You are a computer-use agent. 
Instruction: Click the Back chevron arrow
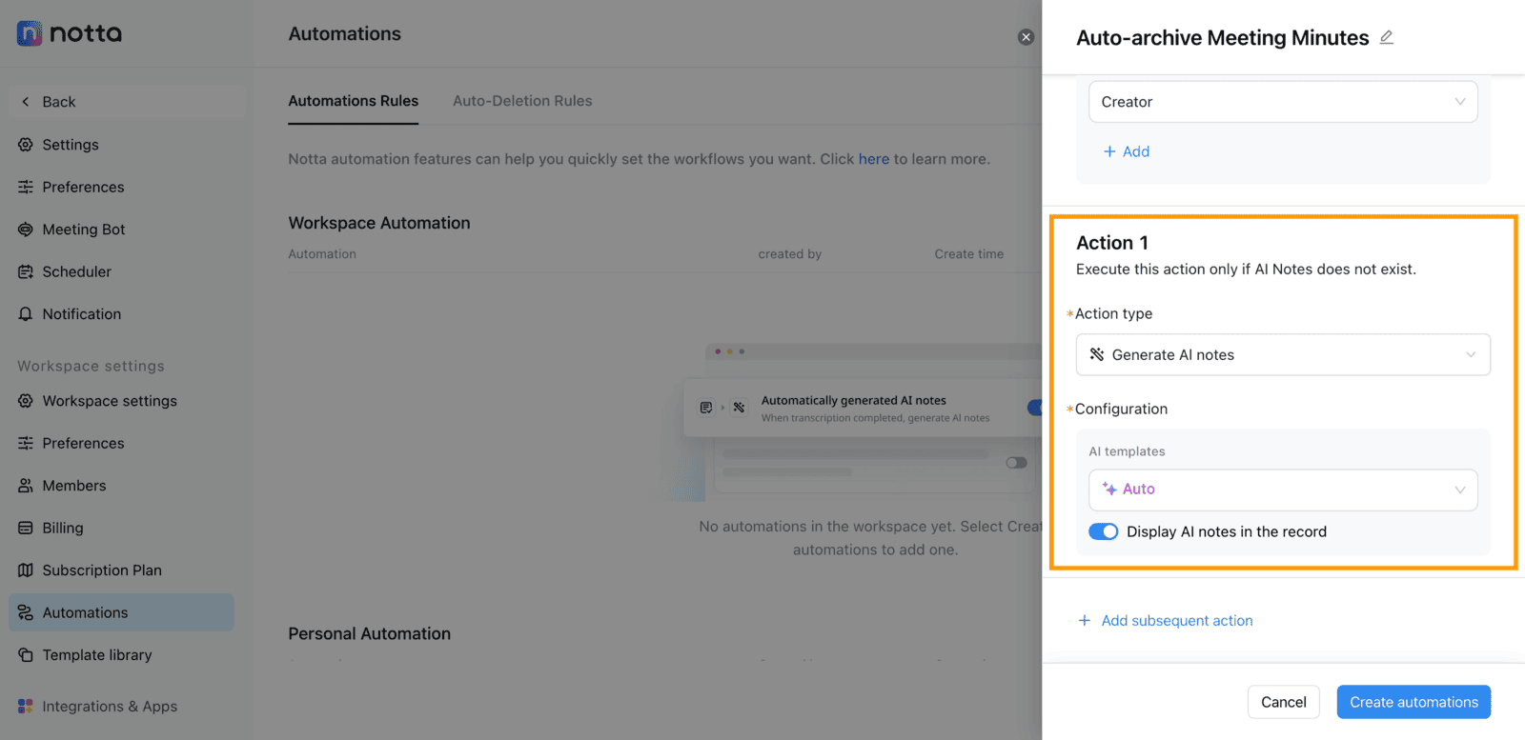click(x=26, y=102)
